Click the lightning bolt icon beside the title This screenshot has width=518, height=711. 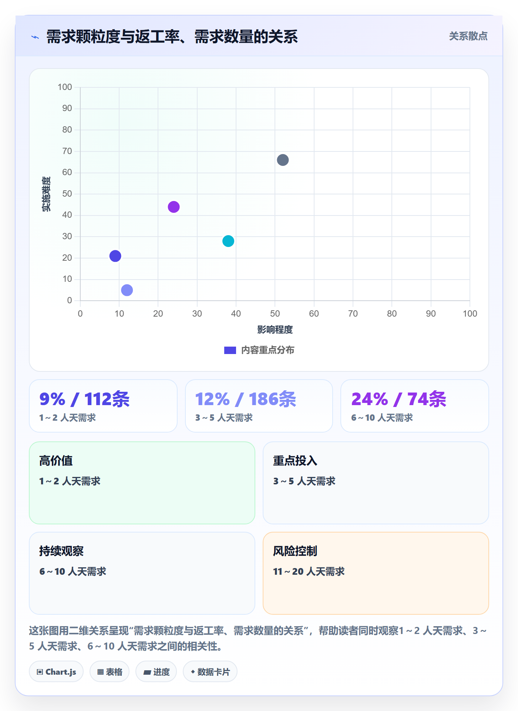tap(35, 37)
